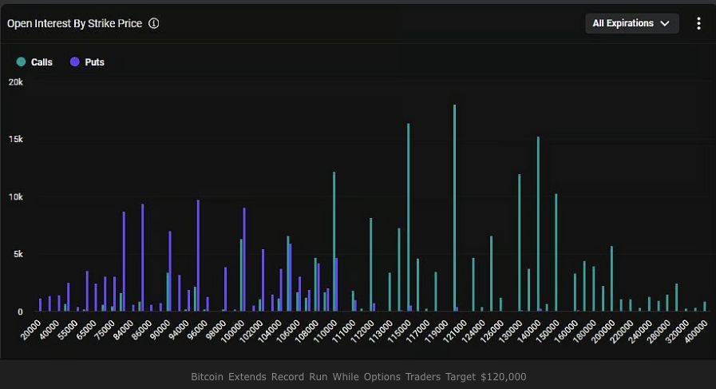The width and height of the screenshot is (716, 389).
Task: Select the put bar at 80000 strike
Action: 124,261
